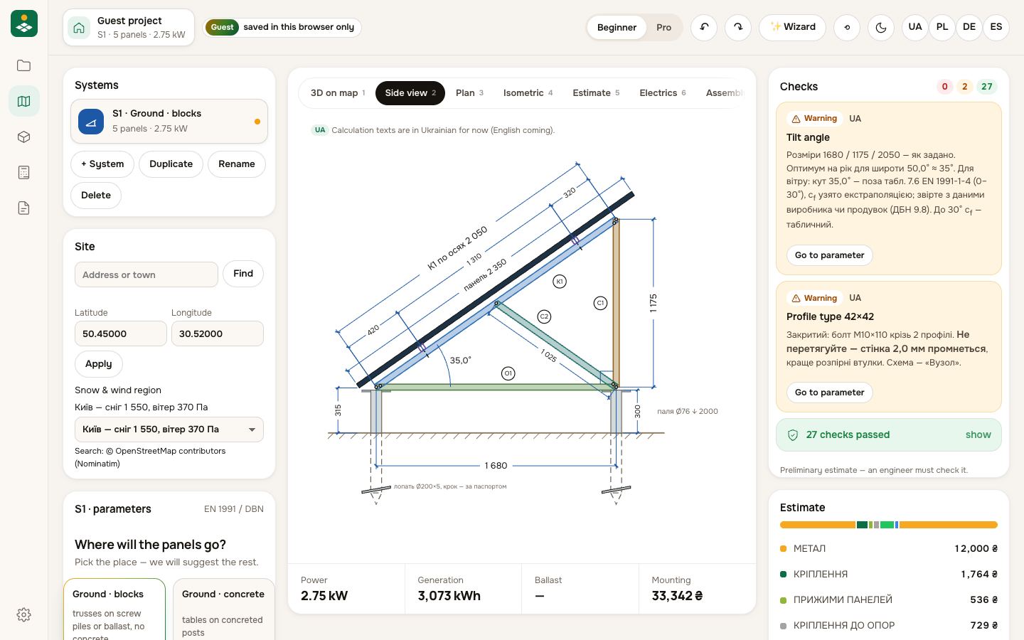Click the Latitude input field

coord(121,334)
